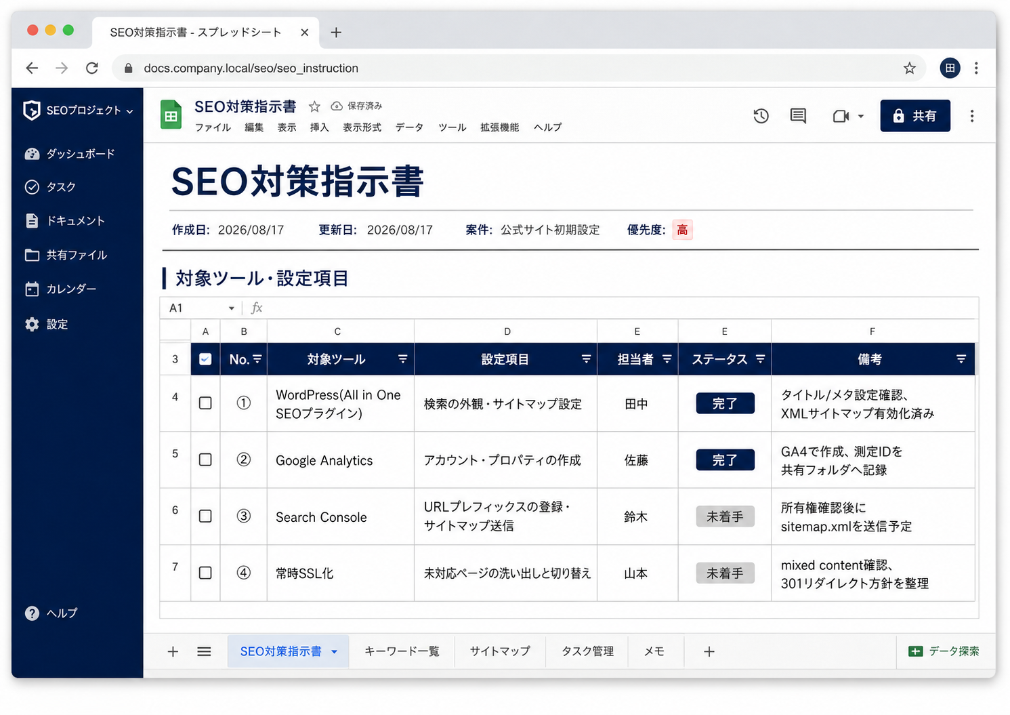The height and width of the screenshot is (715, 1010).
Task: Click the 高 priority badge
Action: 682,230
